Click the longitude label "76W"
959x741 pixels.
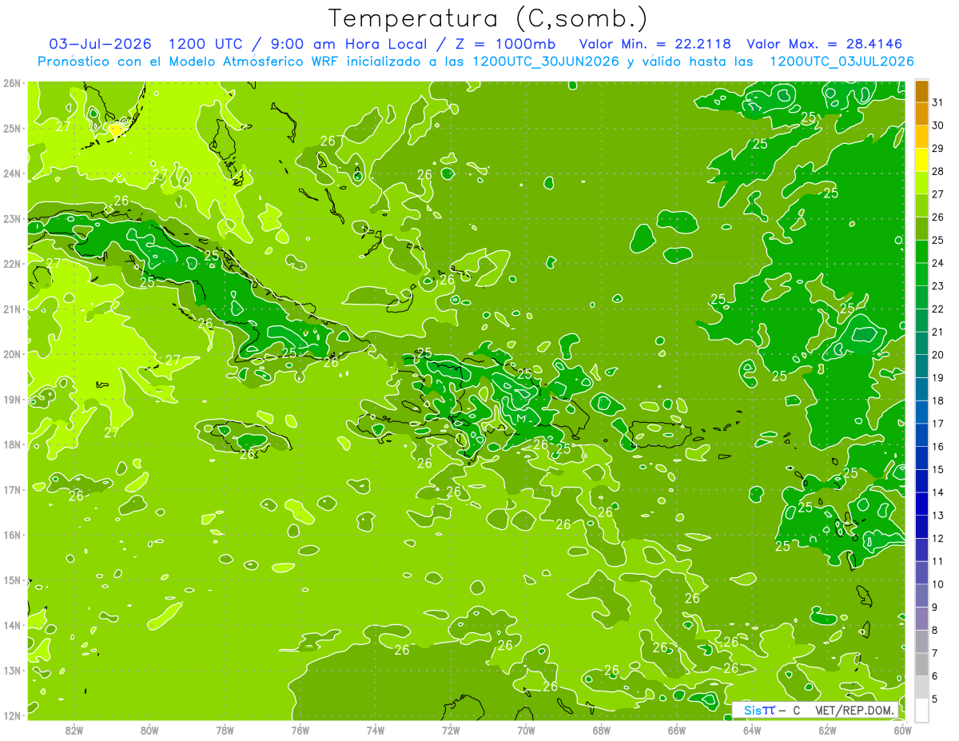tap(300, 730)
